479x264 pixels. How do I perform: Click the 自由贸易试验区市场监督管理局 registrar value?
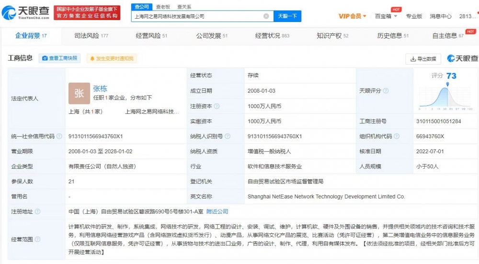[285, 181]
